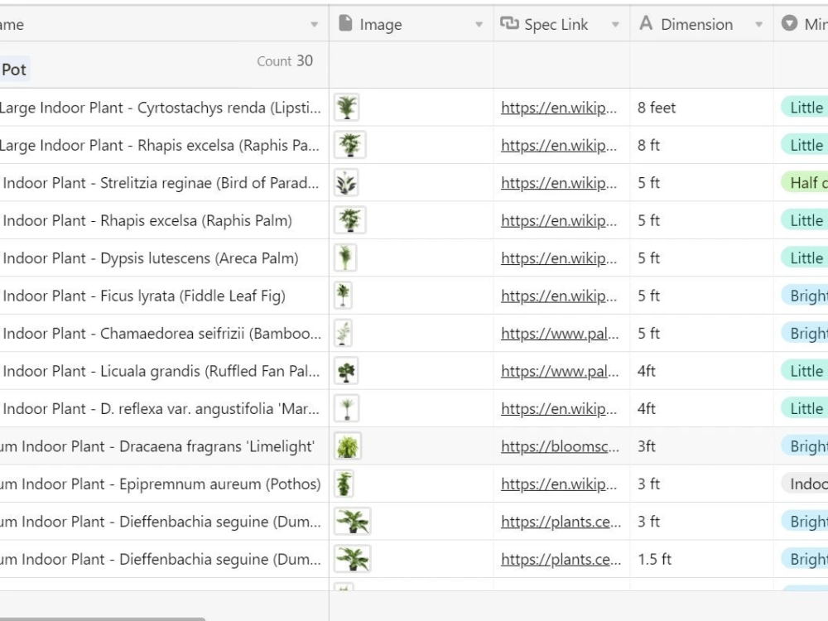Open the Name column dropdown arrow

point(314,24)
